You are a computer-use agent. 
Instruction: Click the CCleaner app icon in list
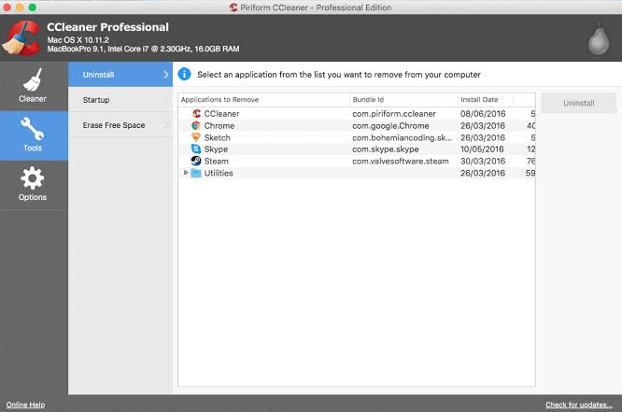click(x=196, y=113)
